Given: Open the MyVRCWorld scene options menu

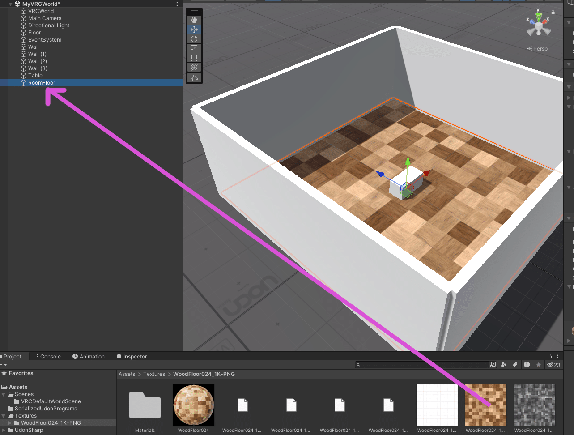Looking at the screenshot, I should click(x=177, y=4).
